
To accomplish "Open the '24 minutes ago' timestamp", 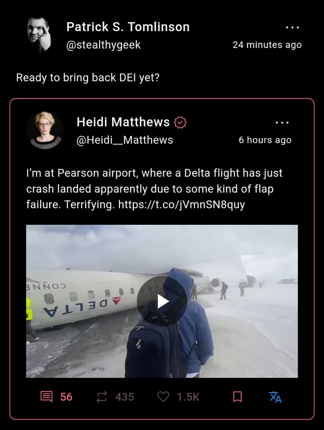I will tap(267, 45).
